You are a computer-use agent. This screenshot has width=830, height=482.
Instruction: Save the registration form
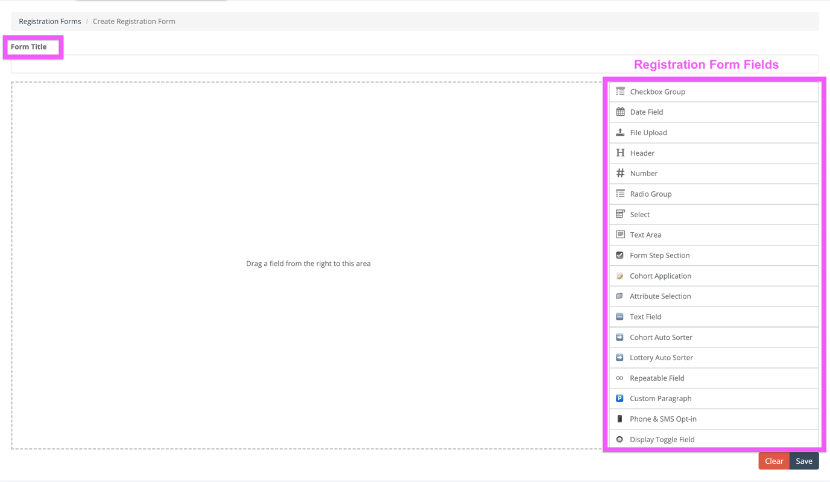pos(803,460)
